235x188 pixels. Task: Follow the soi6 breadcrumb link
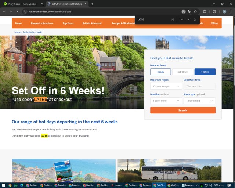pos(39,32)
